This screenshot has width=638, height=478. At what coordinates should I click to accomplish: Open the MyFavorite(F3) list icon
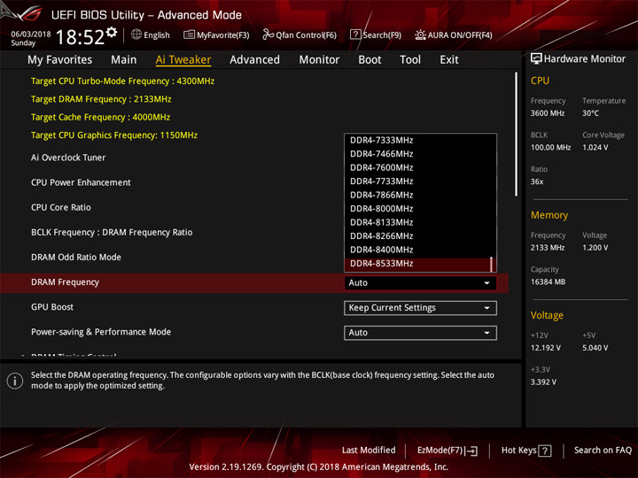coord(189,35)
